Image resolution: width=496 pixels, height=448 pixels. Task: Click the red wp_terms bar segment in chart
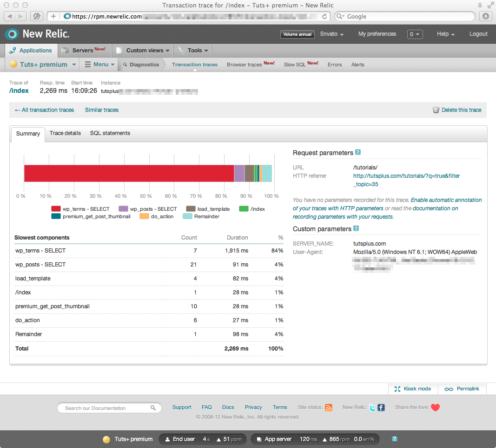coord(129,173)
